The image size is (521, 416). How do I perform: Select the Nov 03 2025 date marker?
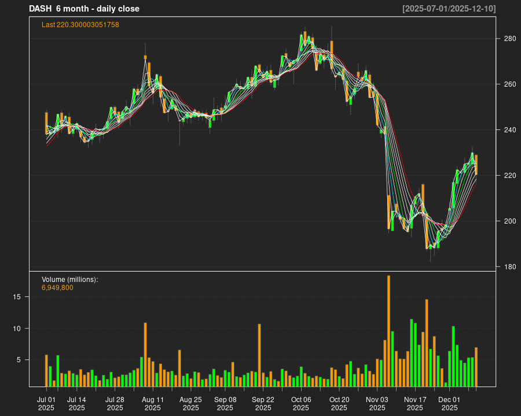[377, 403]
